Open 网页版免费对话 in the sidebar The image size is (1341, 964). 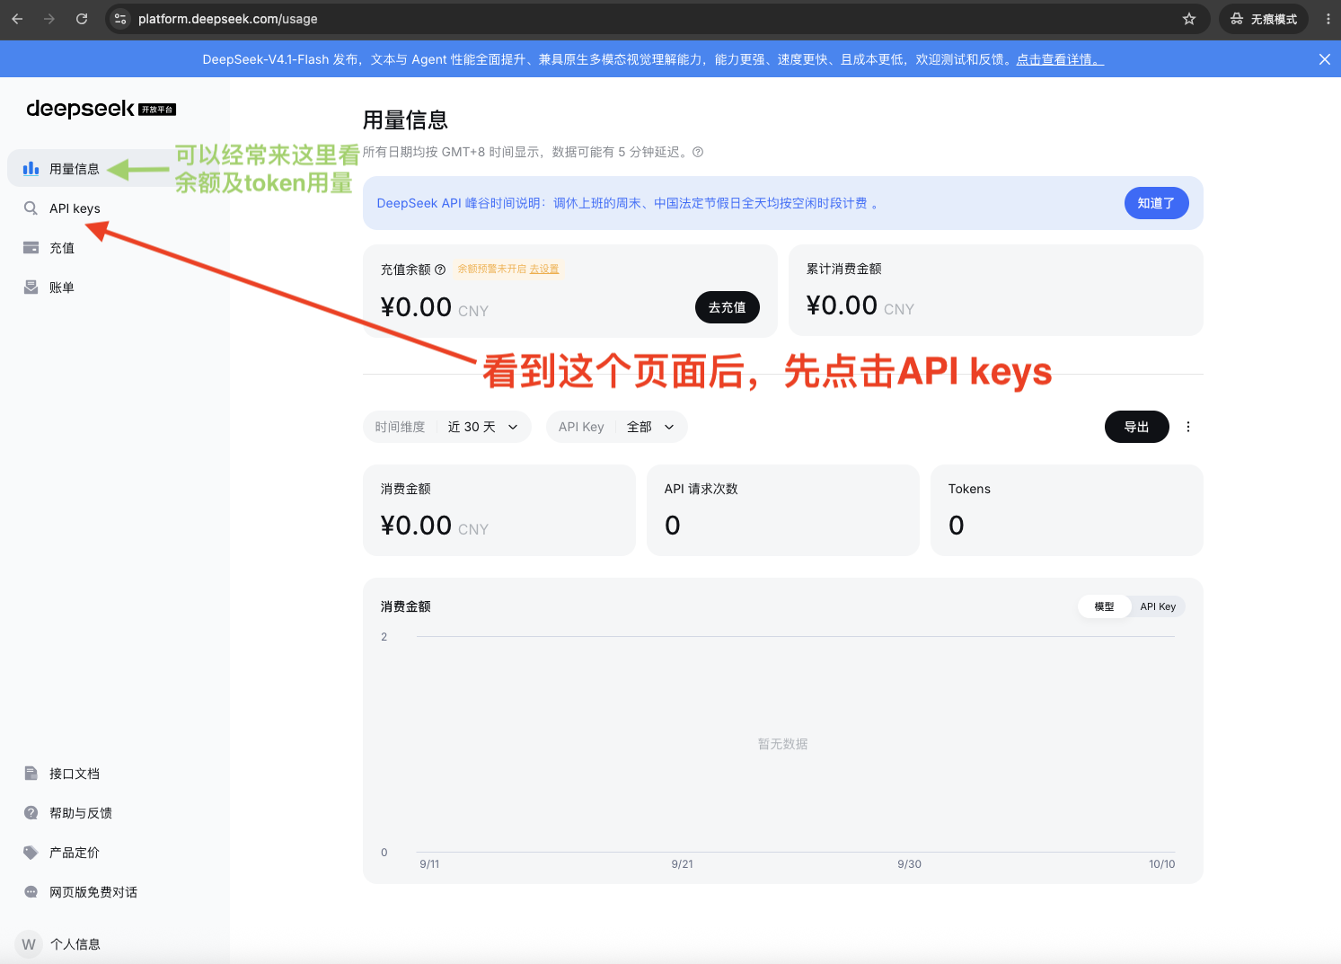93,892
